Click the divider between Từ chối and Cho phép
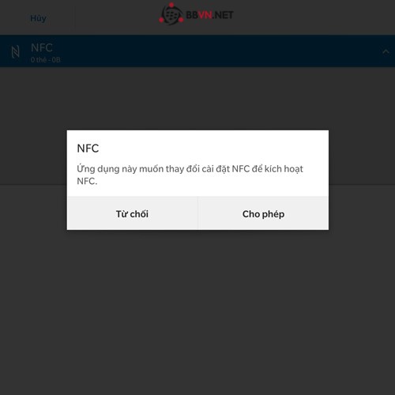 pyautogui.click(x=197, y=213)
